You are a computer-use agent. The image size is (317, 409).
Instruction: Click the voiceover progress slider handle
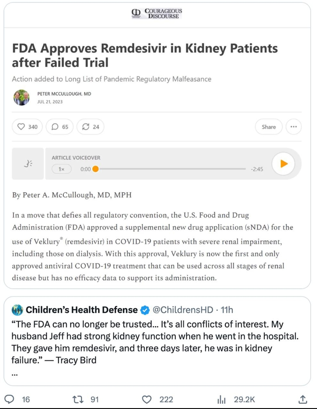click(x=95, y=169)
